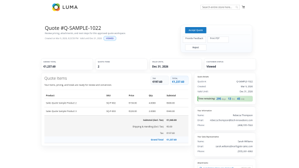Click SKU SQ-P-002

pyautogui.click(x=111, y=103)
